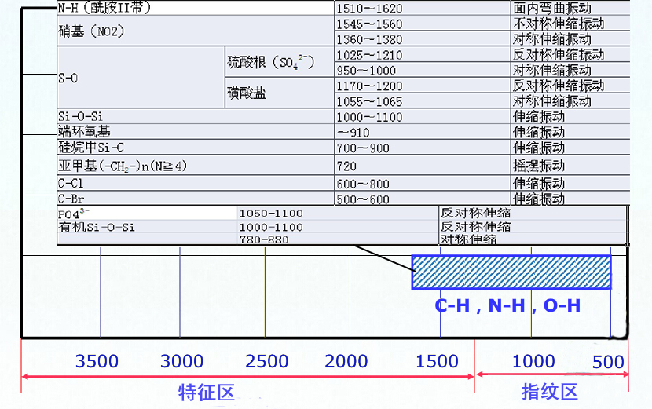652x409 pixels.
Task: Select the 780-880 value
Action: click(264, 239)
